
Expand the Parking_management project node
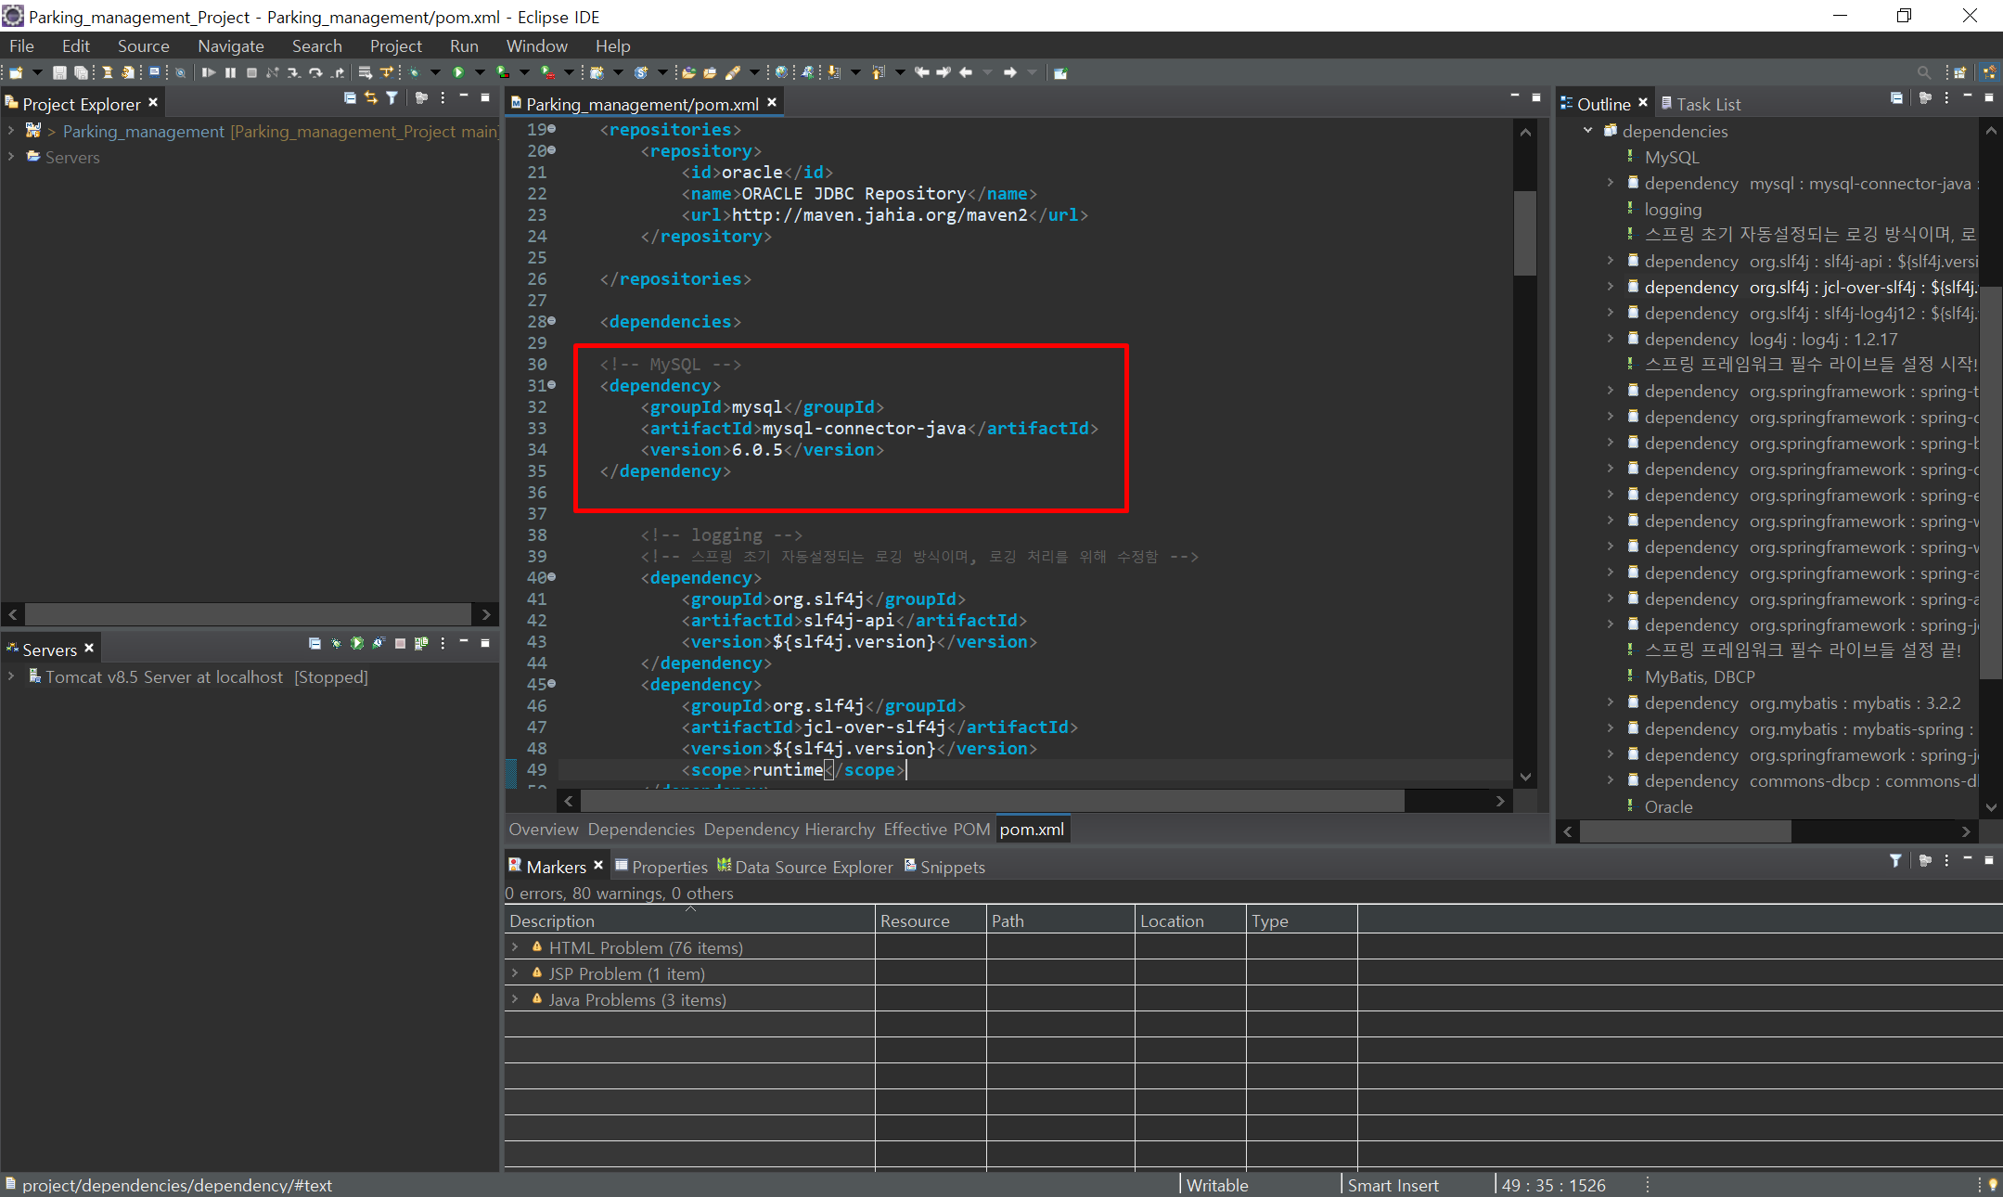11,131
